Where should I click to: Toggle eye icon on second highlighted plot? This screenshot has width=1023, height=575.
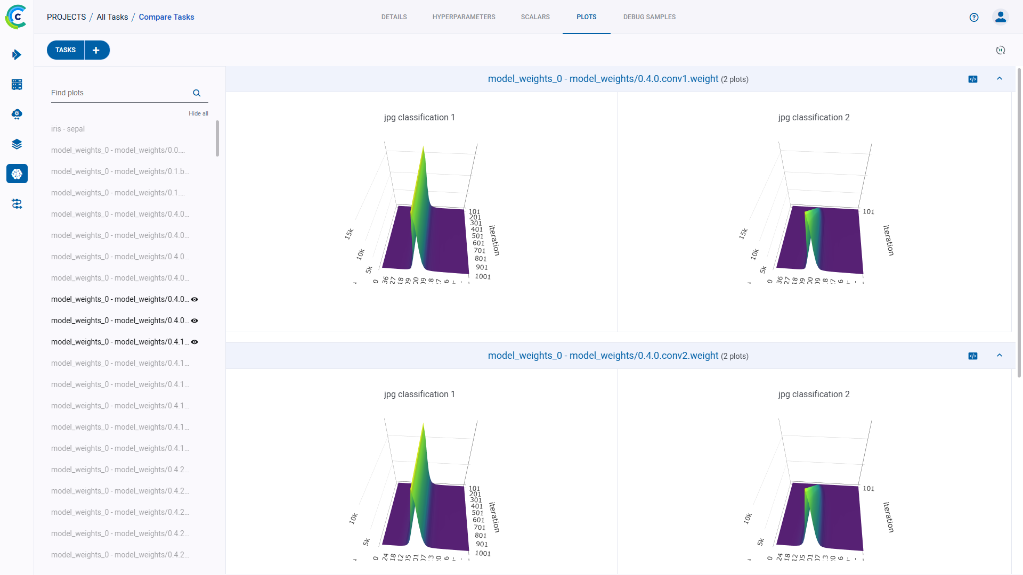point(194,320)
